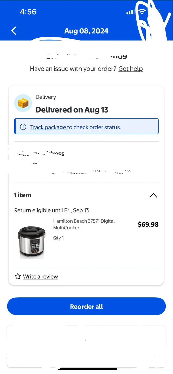Open the Get help link
The height and width of the screenshot is (374, 173).
[131, 69]
